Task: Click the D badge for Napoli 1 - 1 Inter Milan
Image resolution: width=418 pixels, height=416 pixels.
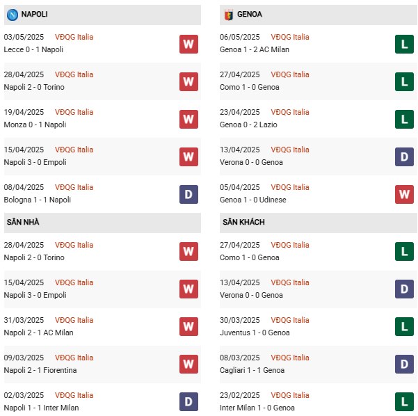Action: coord(188,401)
